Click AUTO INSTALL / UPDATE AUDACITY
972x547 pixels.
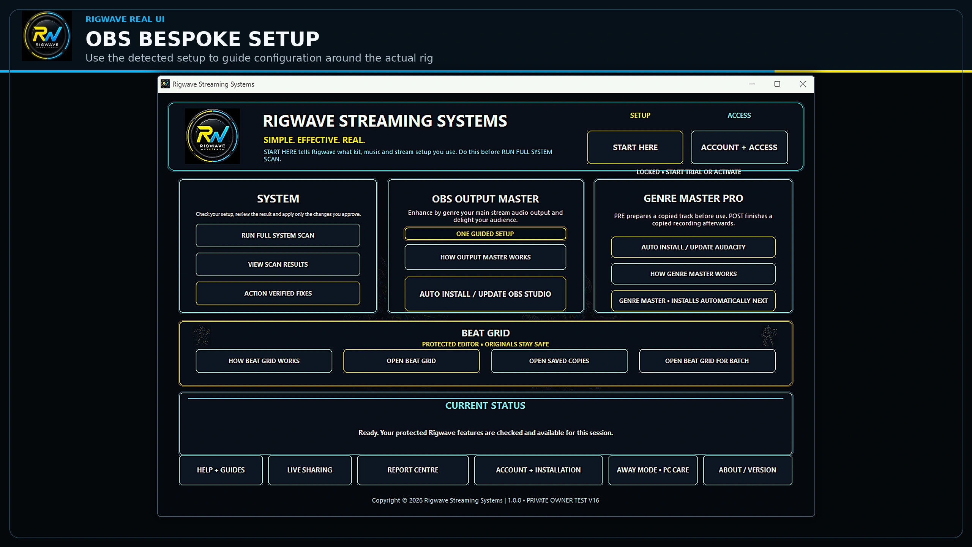point(693,247)
